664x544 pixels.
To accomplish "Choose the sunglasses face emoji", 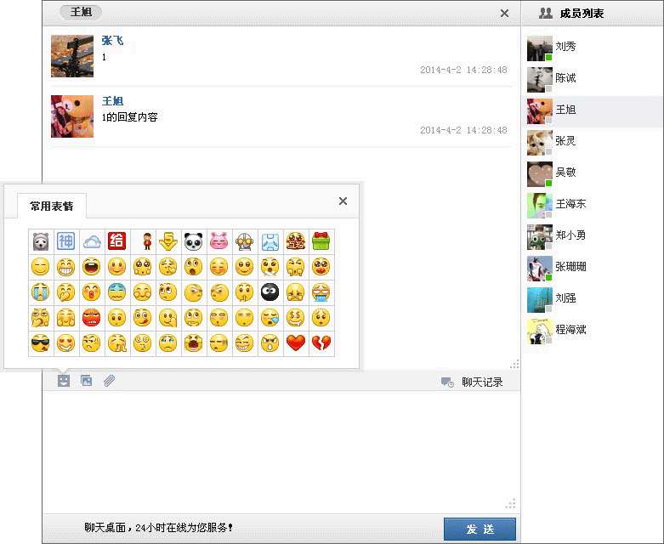I will point(41,343).
